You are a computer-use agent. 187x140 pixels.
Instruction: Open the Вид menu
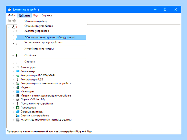tap(36, 15)
